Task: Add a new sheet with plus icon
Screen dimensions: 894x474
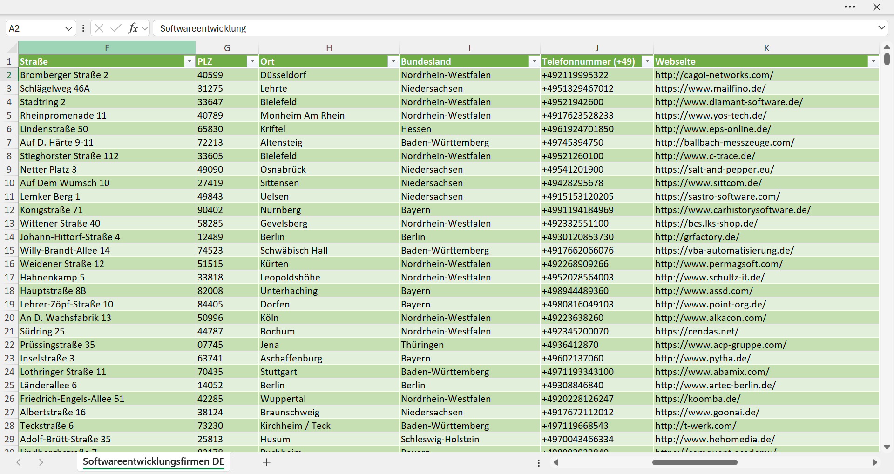Action: click(266, 462)
